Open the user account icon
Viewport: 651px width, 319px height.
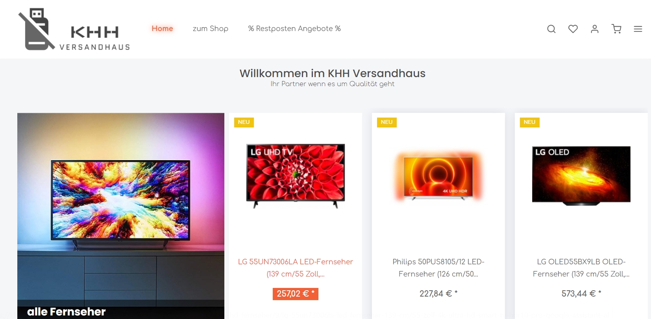(594, 29)
